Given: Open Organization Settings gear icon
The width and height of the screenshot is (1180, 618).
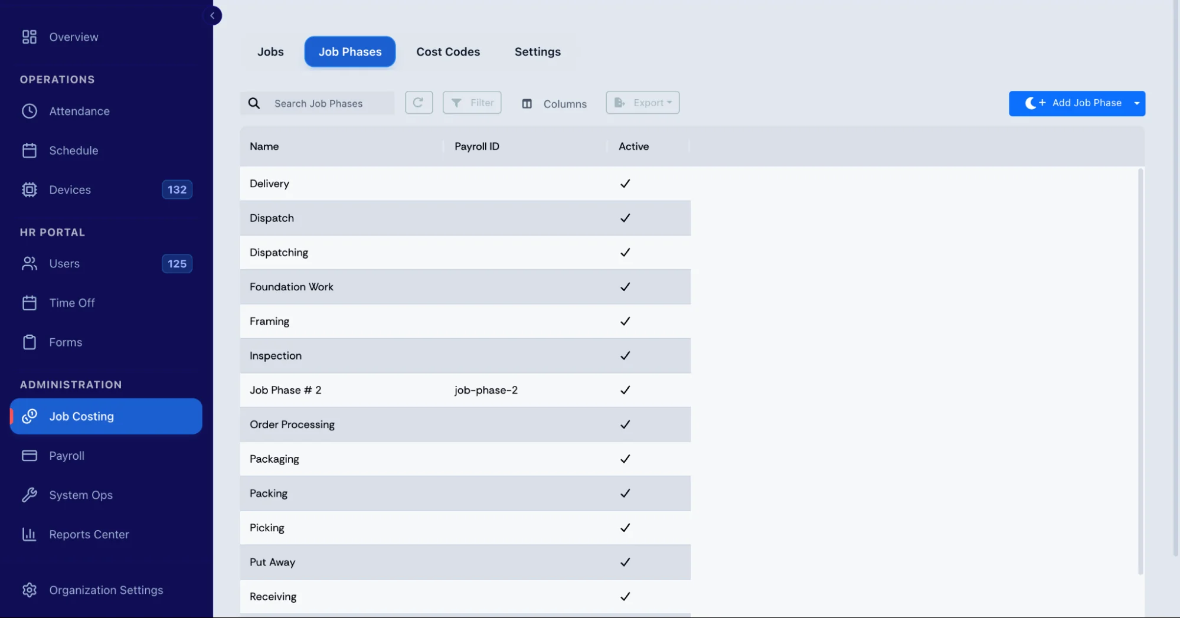Looking at the screenshot, I should pyautogui.click(x=30, y=590).
